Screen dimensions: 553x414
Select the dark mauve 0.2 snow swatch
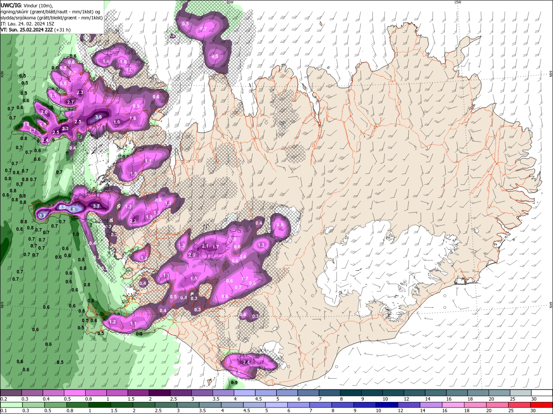11,393
